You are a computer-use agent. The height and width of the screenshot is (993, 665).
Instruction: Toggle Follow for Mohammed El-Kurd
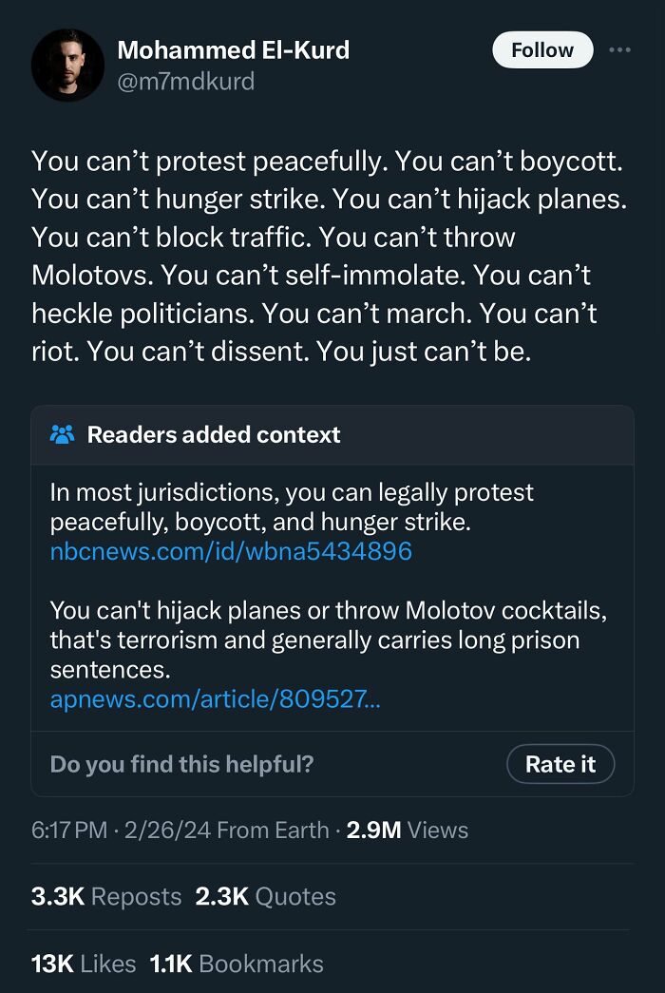542,49
